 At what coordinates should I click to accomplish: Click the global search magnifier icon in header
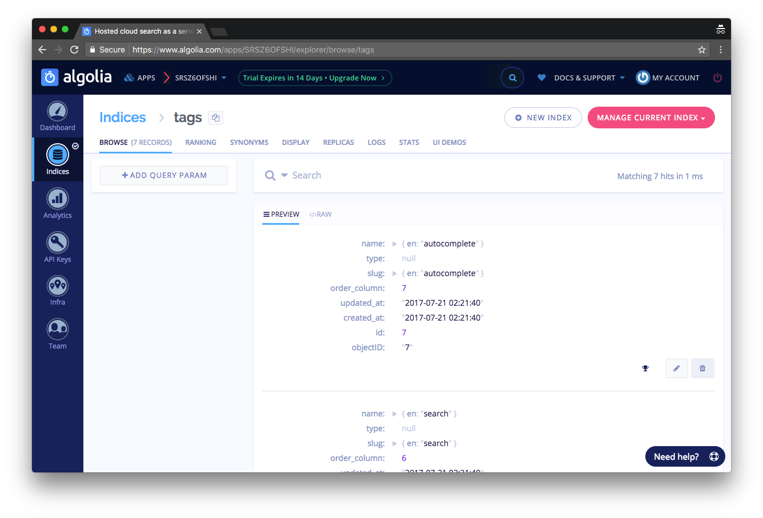(x=512, y=78)
